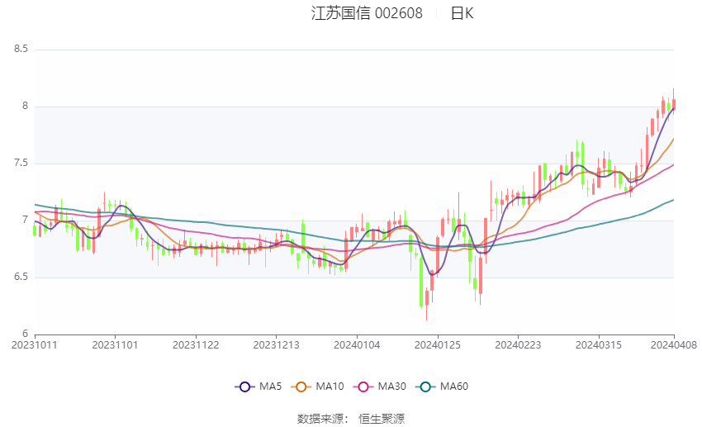This screenshot has height=427, width=702.
Task: Toggle the MA60 legend series
Action: tap(442, 387)
